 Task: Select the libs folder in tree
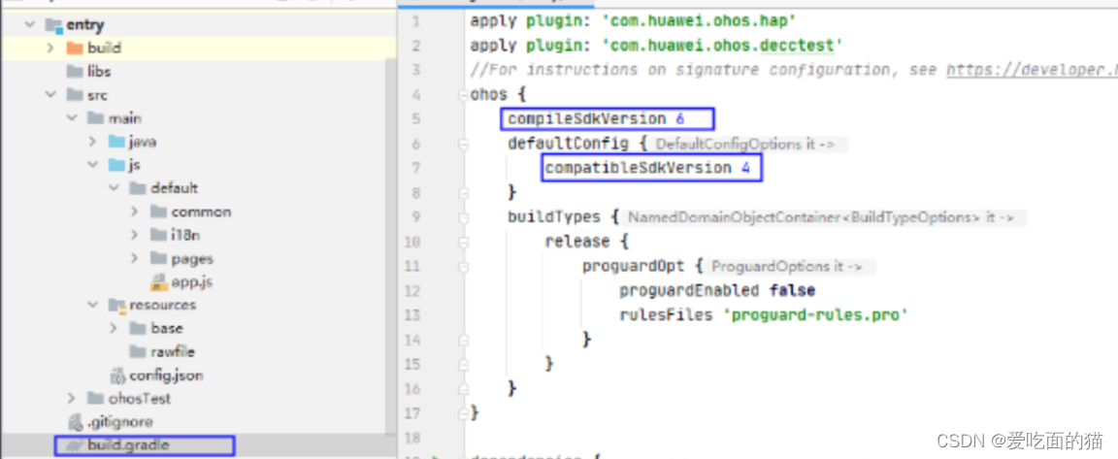coord(99,71)
